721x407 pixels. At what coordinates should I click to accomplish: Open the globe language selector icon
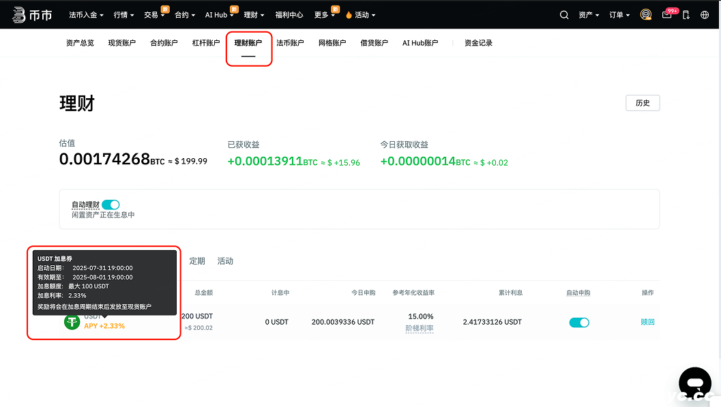click(x=705, y=15)
